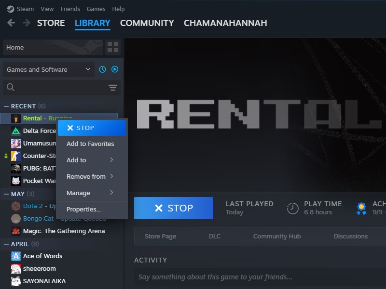This screenshot has width=386, height=289.
Task: Open advanced filter options icon
Action: [113, 88]
